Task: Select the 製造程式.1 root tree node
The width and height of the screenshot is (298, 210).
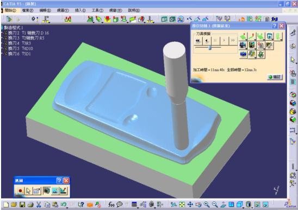Action: tap(13, 28)
